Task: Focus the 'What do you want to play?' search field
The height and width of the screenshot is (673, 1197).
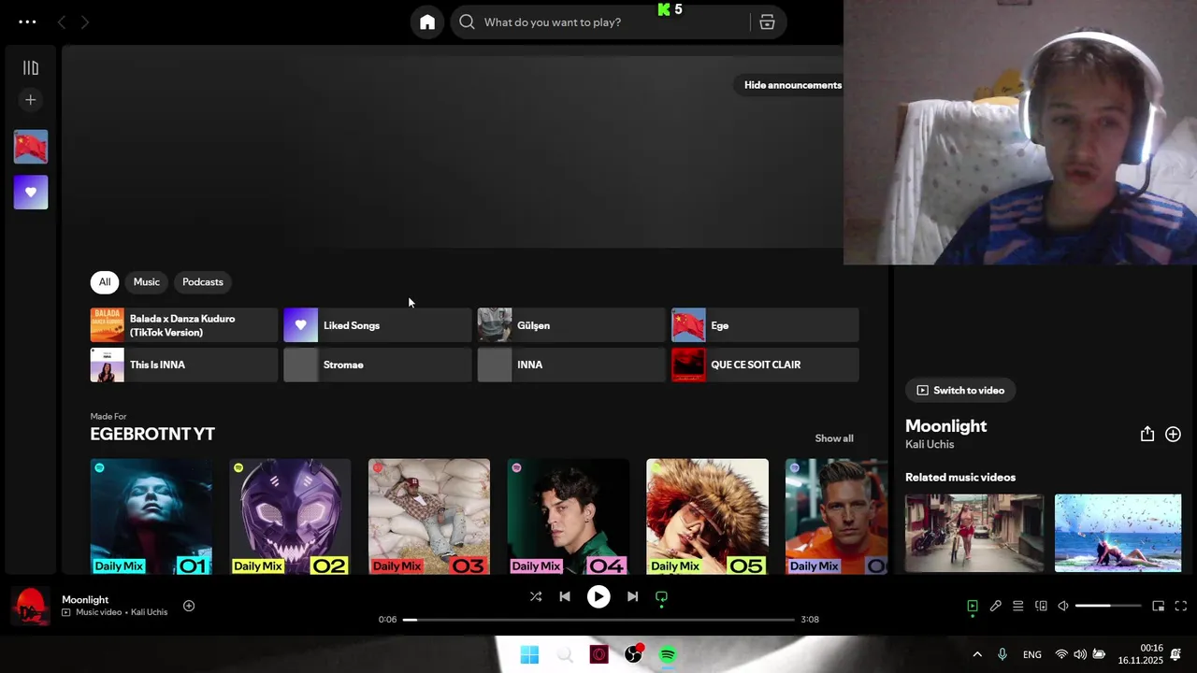Action: 598,22
